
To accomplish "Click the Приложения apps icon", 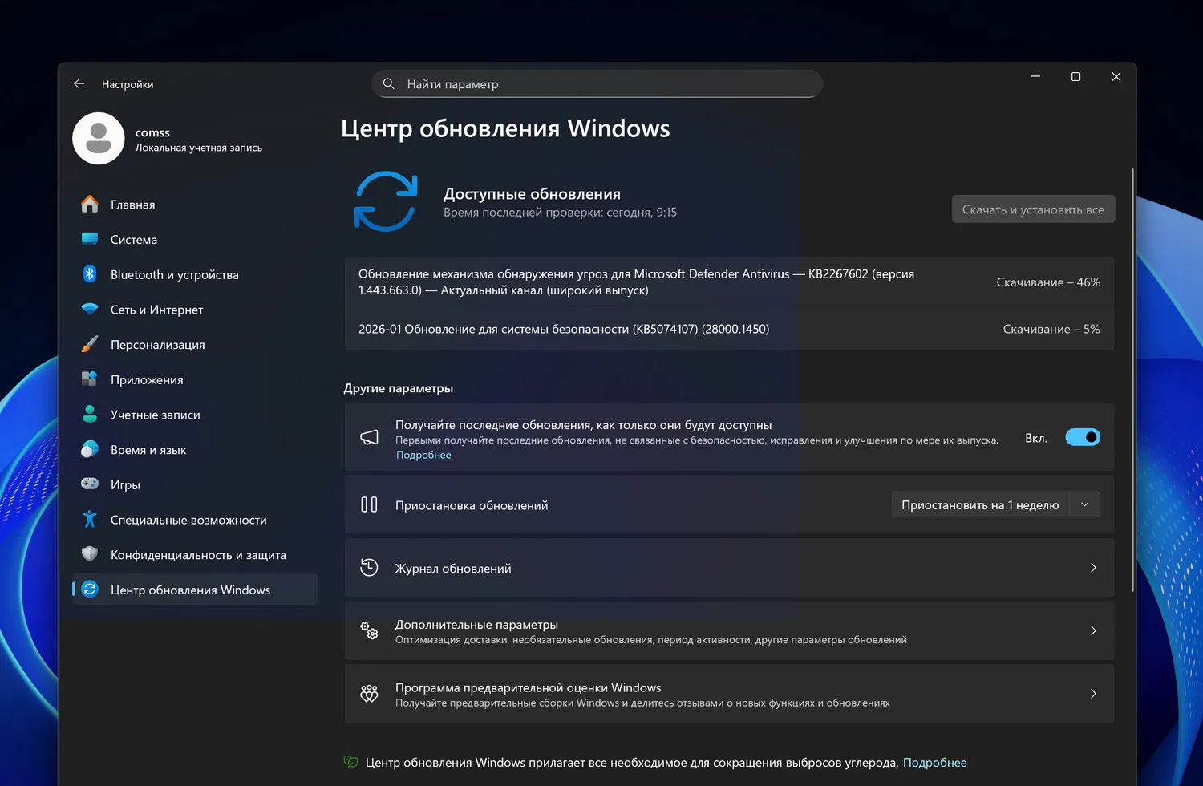I will point(90,379).
